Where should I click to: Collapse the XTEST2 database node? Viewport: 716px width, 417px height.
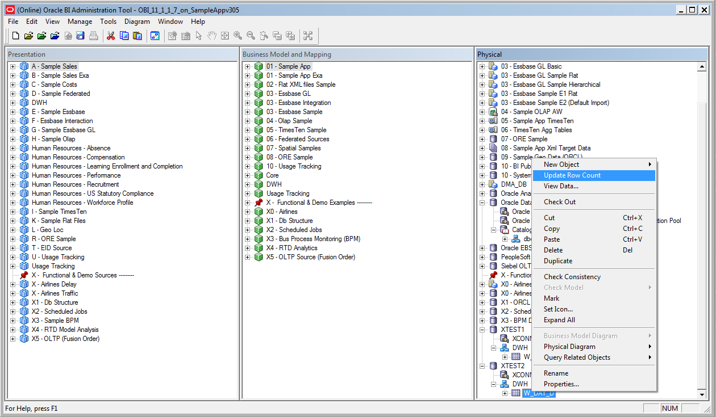[482, 366]
